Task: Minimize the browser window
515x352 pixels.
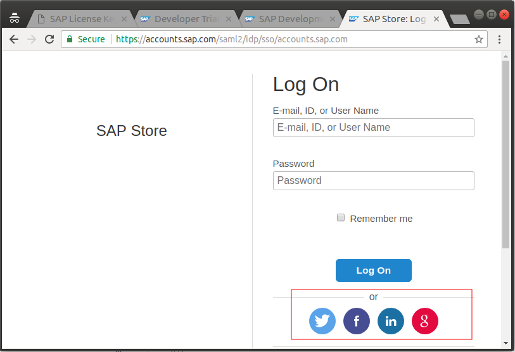Action: (479, 15)
